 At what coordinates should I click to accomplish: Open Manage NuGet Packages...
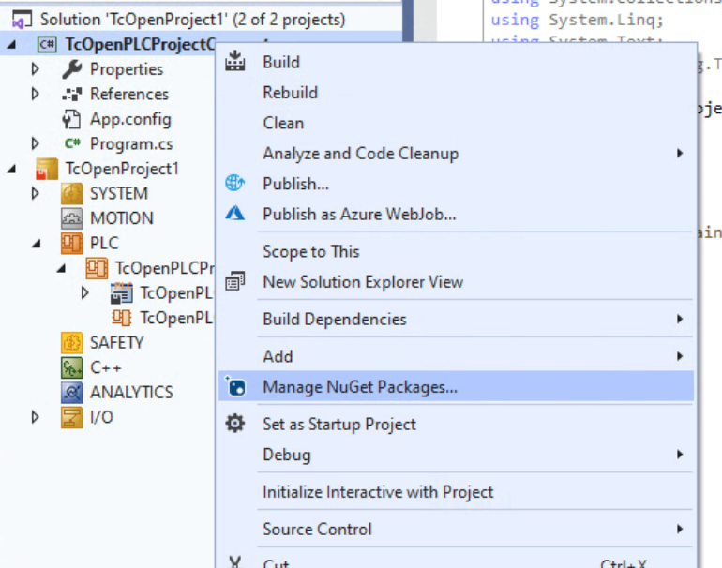(456, 387)
